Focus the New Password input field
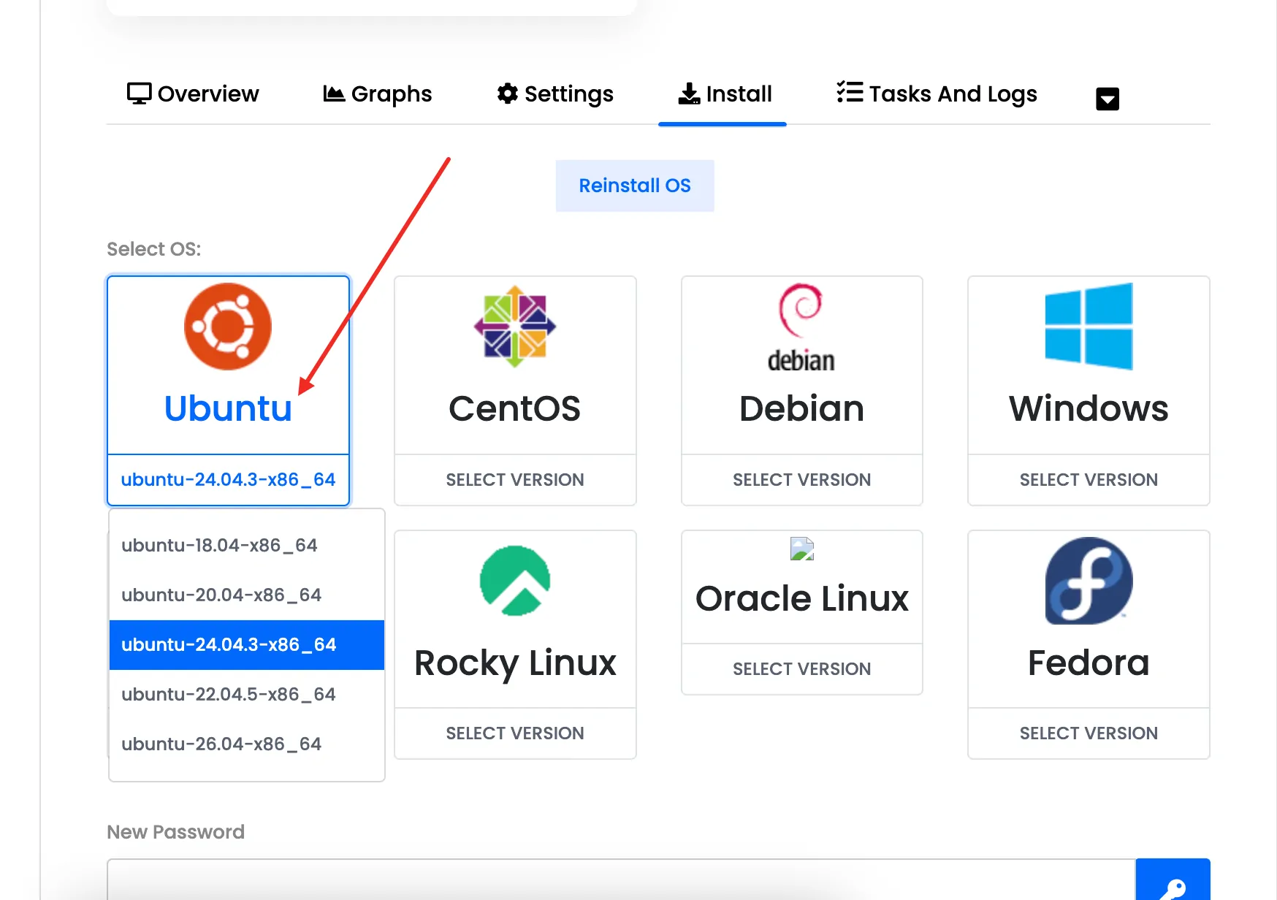The image size is (1277, 900). tap(621, 880)
